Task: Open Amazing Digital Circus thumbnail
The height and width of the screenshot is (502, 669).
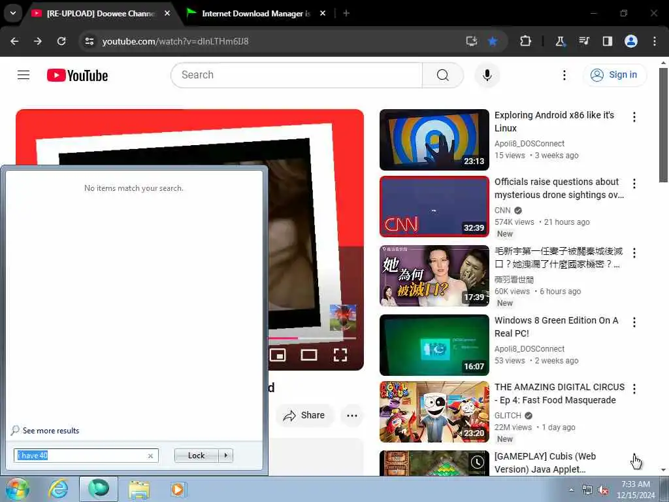Action: pos(434,412)
